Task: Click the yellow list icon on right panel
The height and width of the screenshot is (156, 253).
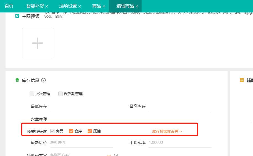Action: pyautogui.click(x=242, y=80)
